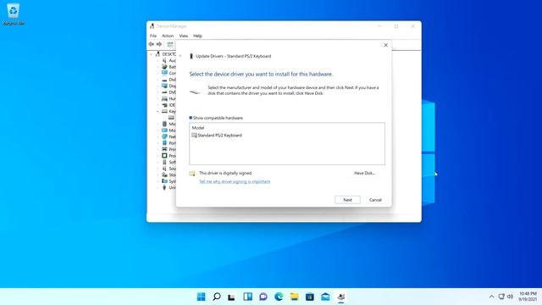542x305 pixels.
Task: Select the Mice and pointing devices icon
Action: point(164,124)
